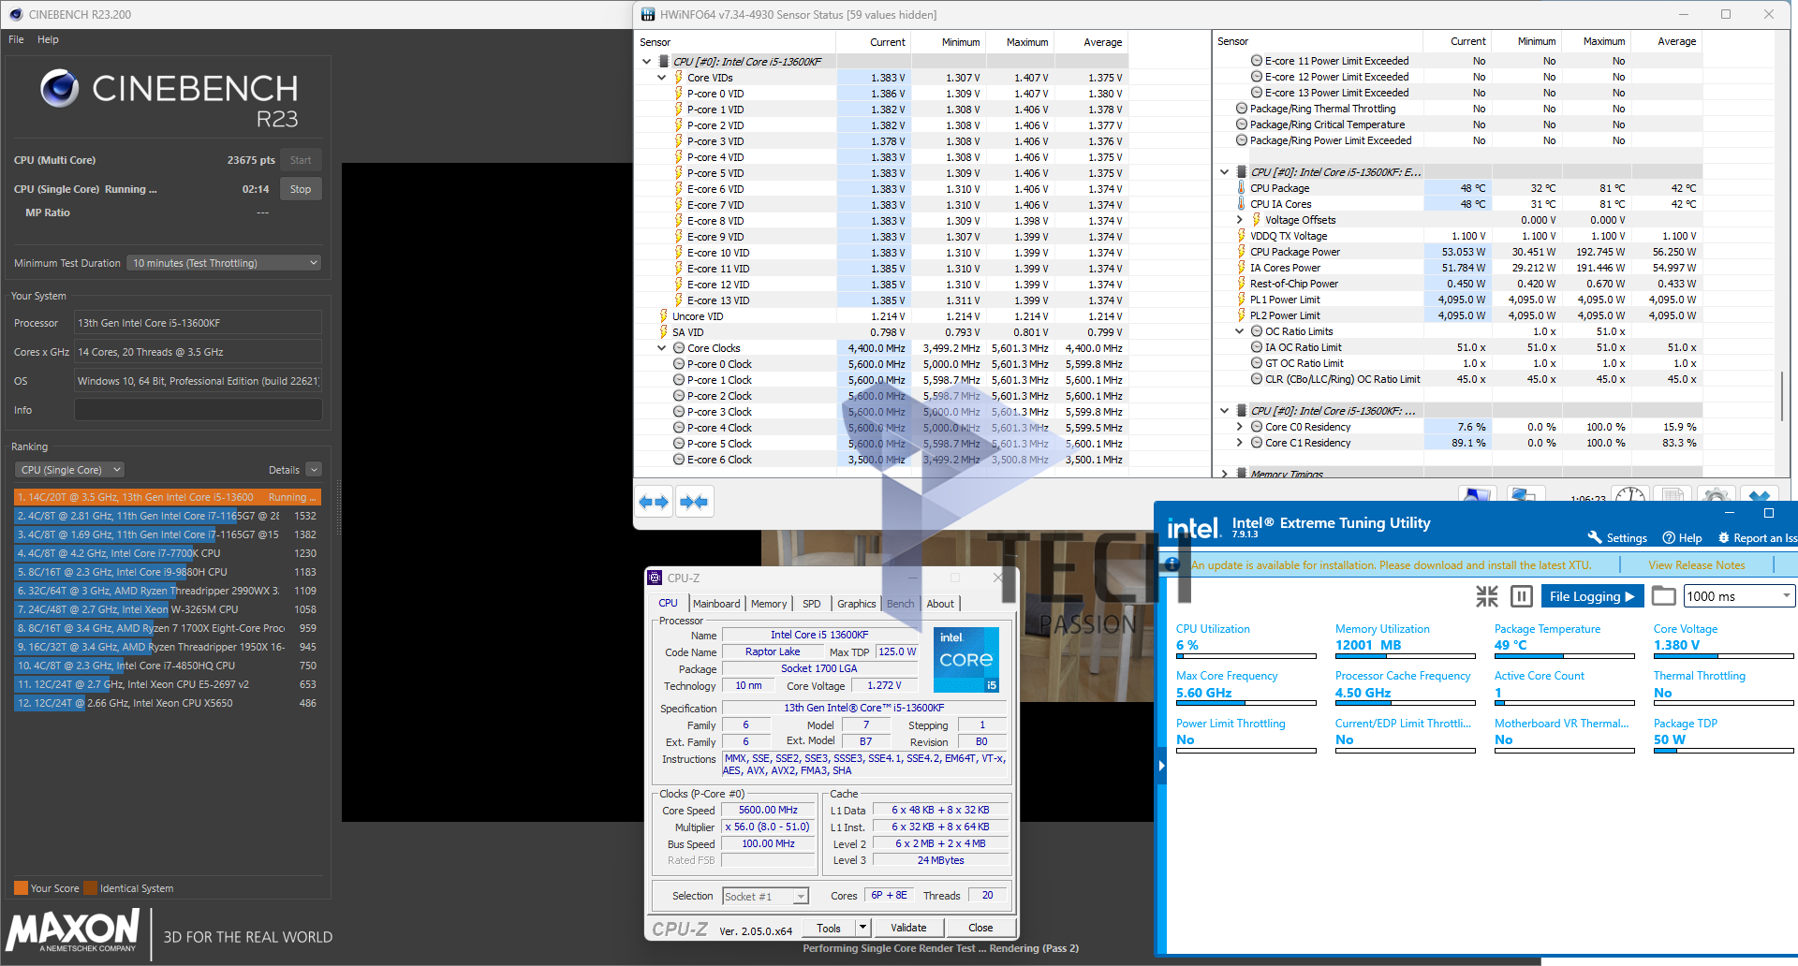Open XTU Settings wrench
This screenshot has width=1798, height=966.
point(1616,537)
